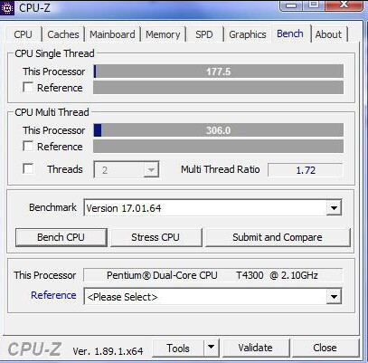
Task: Click the Stress CPU button
Action: pyautogui.click(x=156, y=237)
